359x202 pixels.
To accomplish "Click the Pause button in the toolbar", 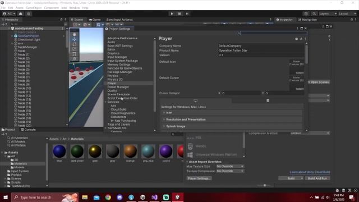I will (179, 13).
